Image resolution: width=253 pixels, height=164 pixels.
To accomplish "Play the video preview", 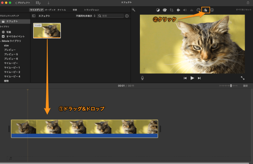I will pos(192,78).
